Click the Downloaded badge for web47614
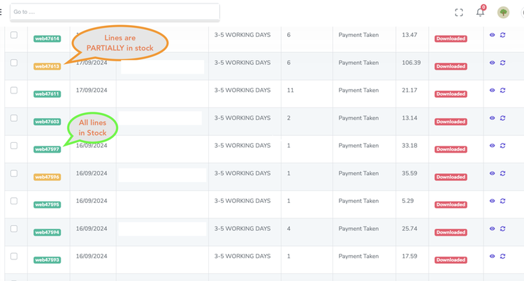The width and height of the screenshot is (524, 281). click(x=451, y=39)
